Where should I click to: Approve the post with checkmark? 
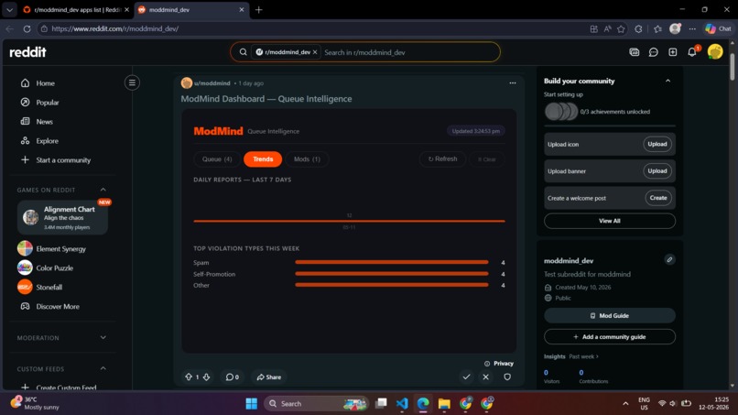(466, 377)
